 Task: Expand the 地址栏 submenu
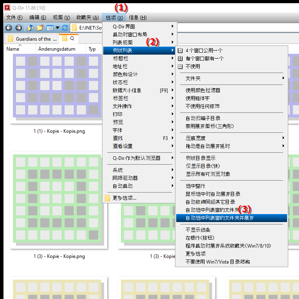pos(139,67)
